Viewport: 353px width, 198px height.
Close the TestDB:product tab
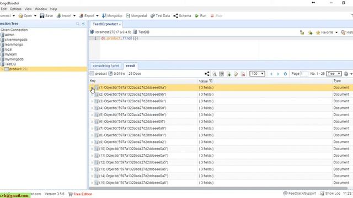120,24
